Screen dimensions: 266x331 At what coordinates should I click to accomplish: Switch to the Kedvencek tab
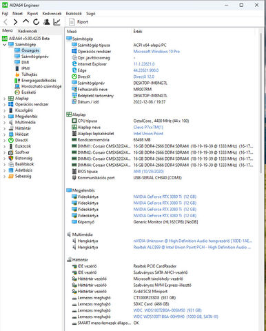[x=28, y=31]
